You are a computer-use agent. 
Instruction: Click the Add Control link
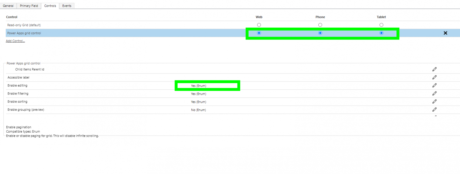(x=15, y=41)
